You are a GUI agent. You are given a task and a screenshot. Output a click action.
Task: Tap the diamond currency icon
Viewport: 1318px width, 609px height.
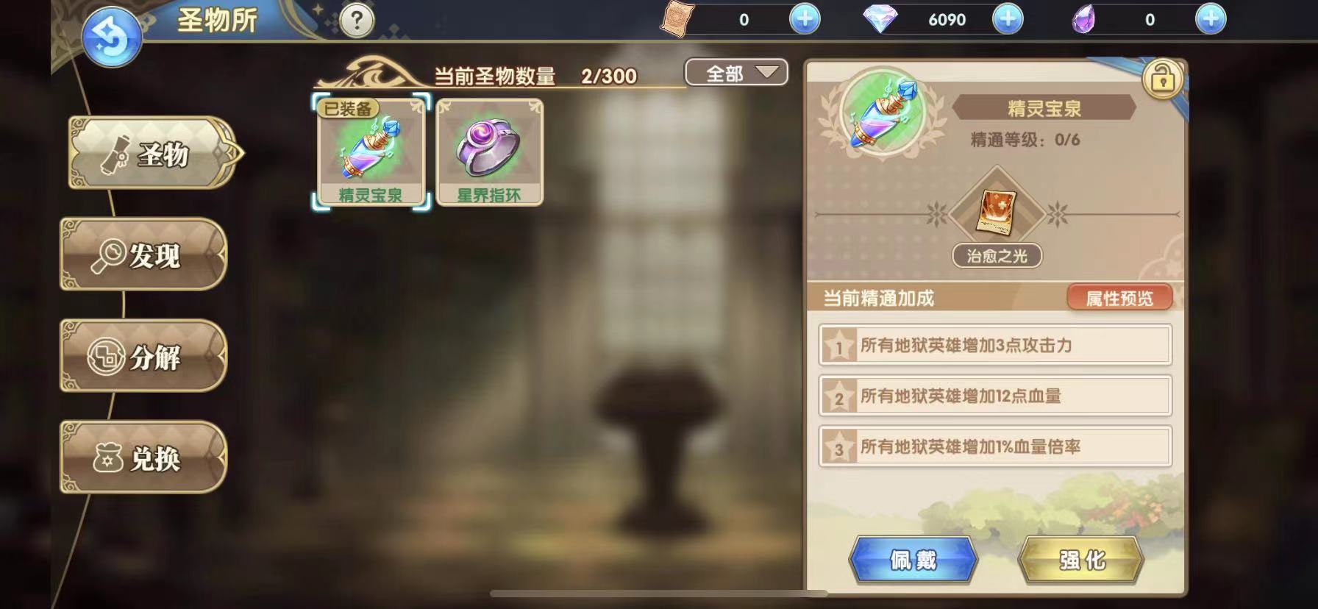[x=880, y=19]
